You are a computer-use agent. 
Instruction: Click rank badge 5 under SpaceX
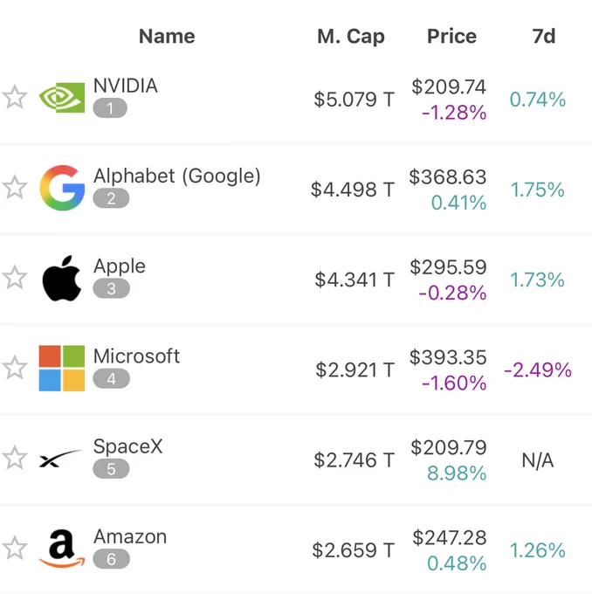tap(111, 469)
